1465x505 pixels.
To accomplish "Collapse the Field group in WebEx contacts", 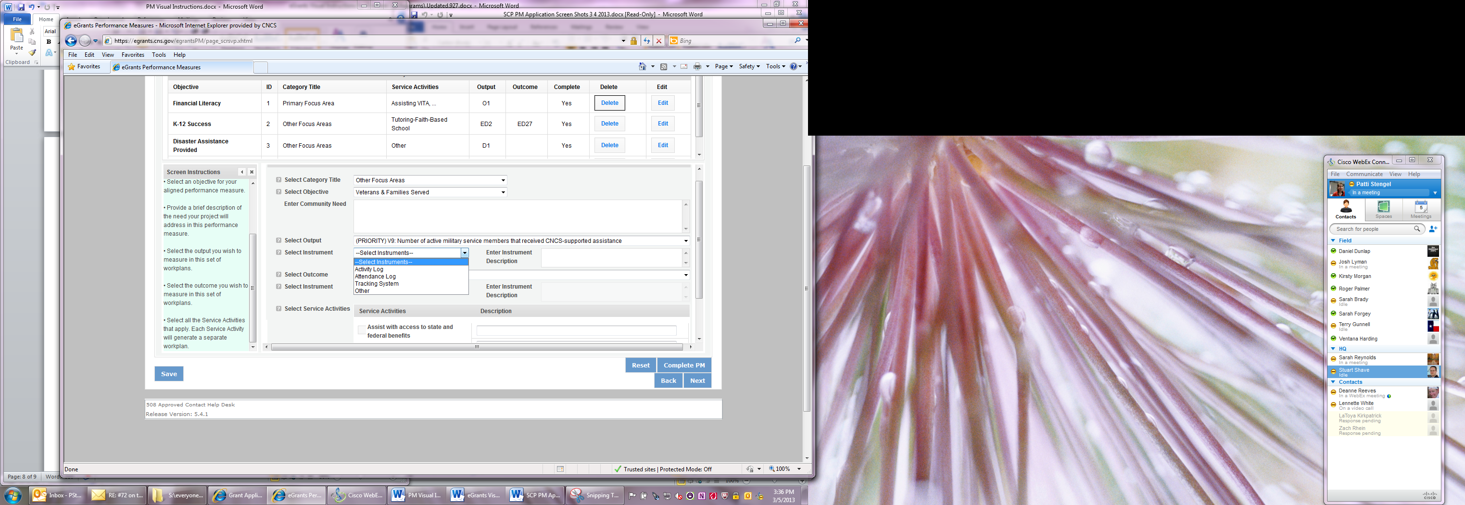I will (1334, 240).
